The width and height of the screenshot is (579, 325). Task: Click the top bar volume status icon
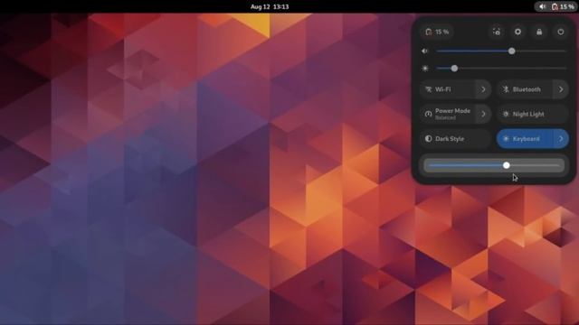coord(543,6)
